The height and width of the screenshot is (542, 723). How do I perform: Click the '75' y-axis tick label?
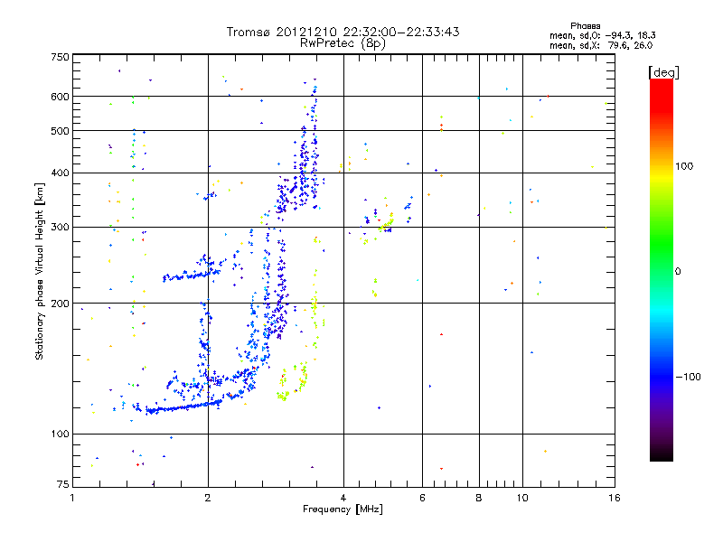tap(63, 484)
